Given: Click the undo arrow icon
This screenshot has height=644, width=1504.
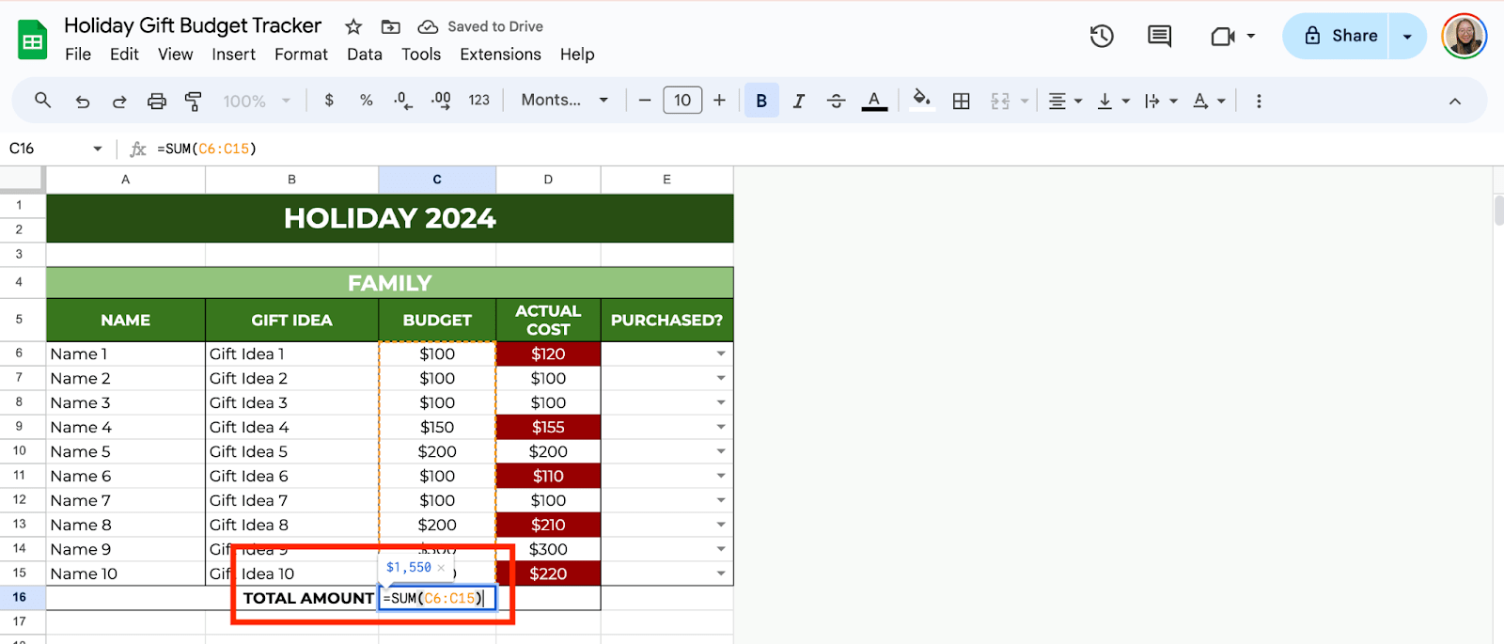Looking at the screenshot, I should point(83,101).
